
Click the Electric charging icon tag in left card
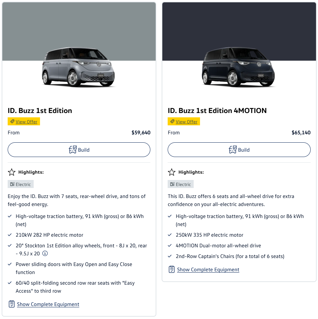point(12,184)
